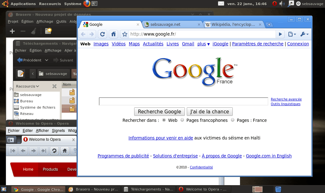Open the sebsauvage user menu in the panel
The height and width of the screenshot is (193, 325).
click(310, 3)
